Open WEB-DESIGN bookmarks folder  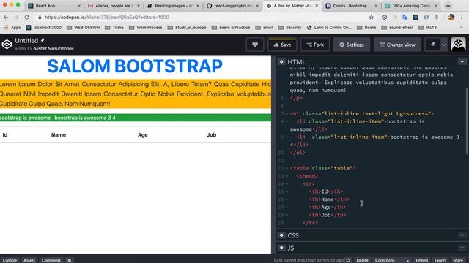[x=83, y=28]
